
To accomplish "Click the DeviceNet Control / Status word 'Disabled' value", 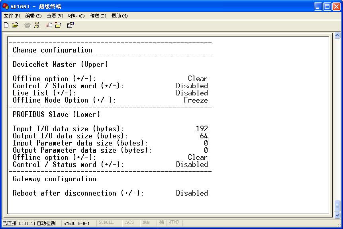I will coord(192,86).
